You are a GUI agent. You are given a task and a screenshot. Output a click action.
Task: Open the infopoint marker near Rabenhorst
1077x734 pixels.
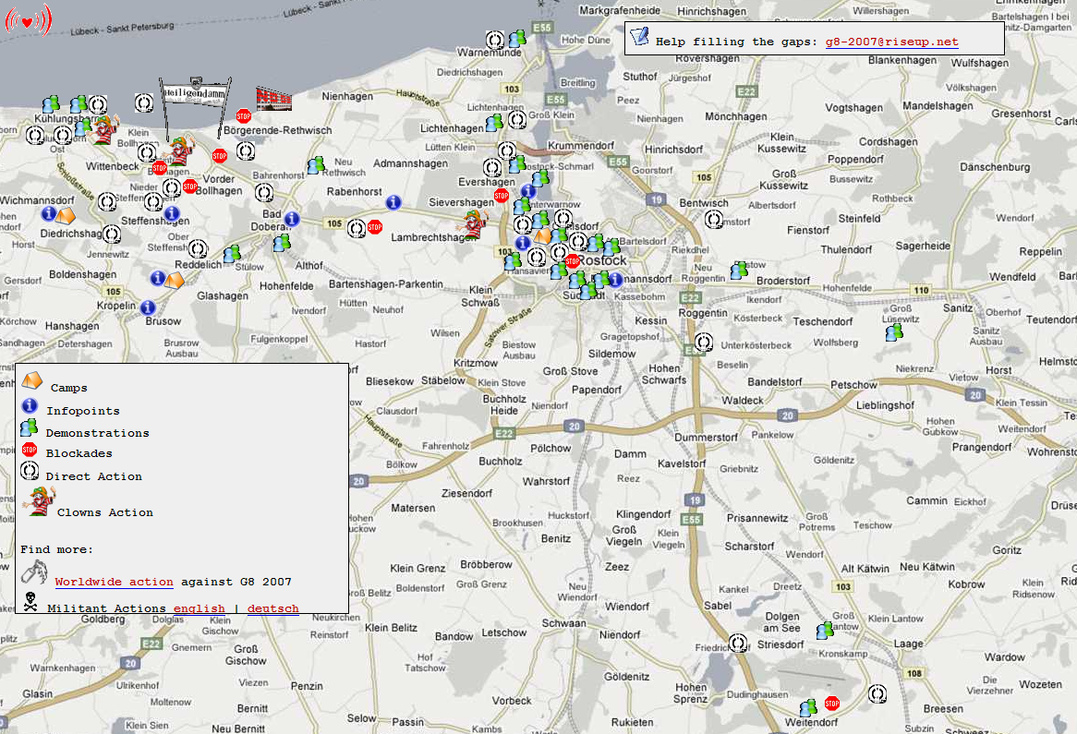coord(393,202)
